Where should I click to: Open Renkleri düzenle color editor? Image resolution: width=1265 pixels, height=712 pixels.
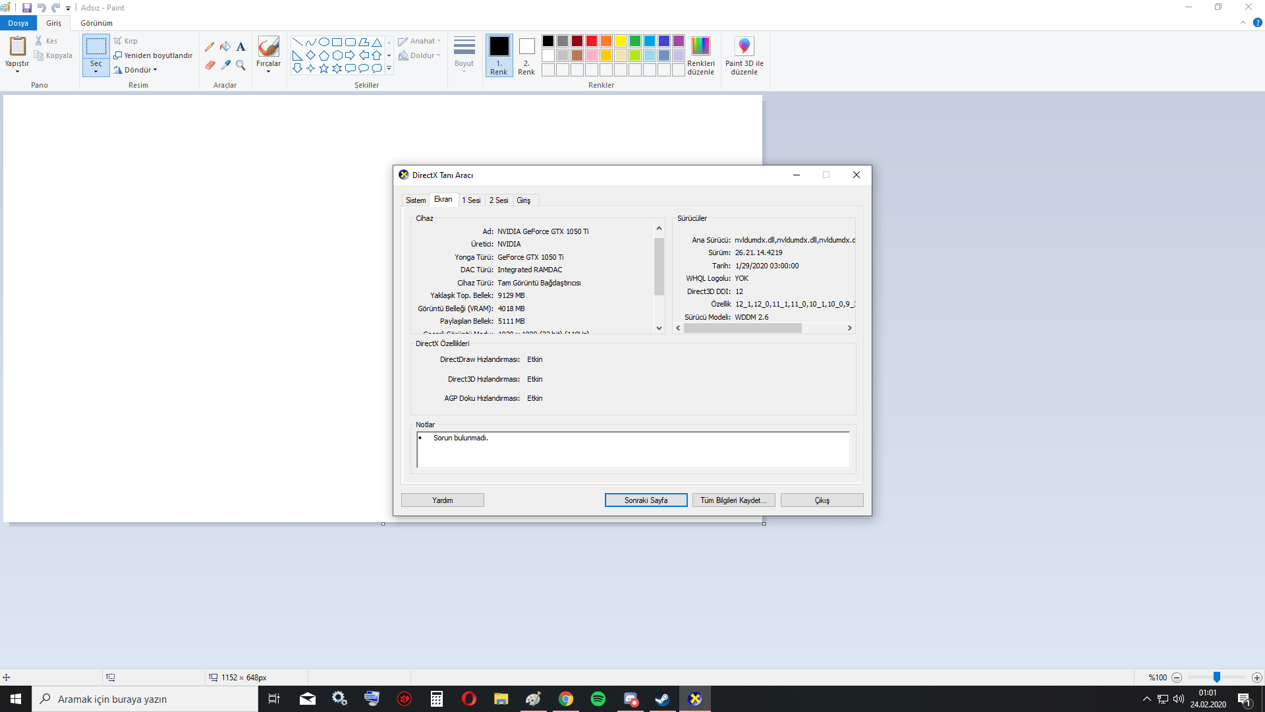click(700, 47)
